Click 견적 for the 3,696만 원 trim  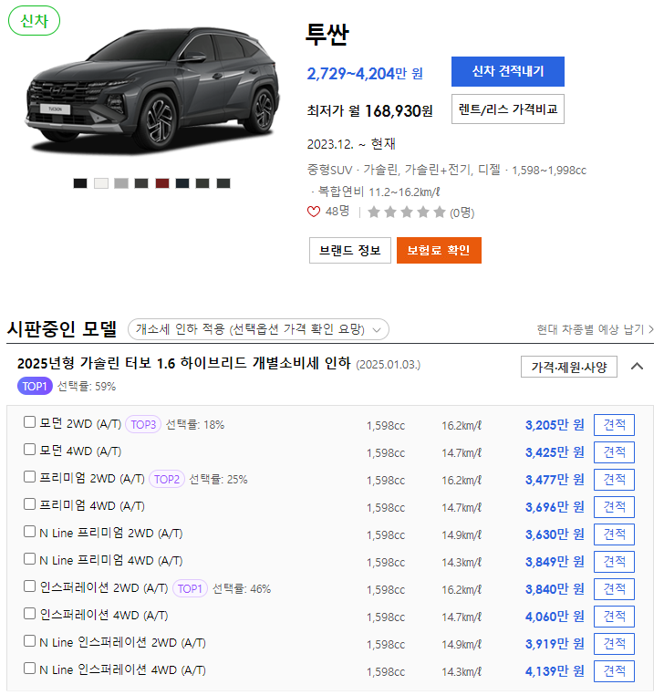614,507
